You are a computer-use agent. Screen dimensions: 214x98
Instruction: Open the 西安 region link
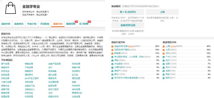tap(167, 75)
